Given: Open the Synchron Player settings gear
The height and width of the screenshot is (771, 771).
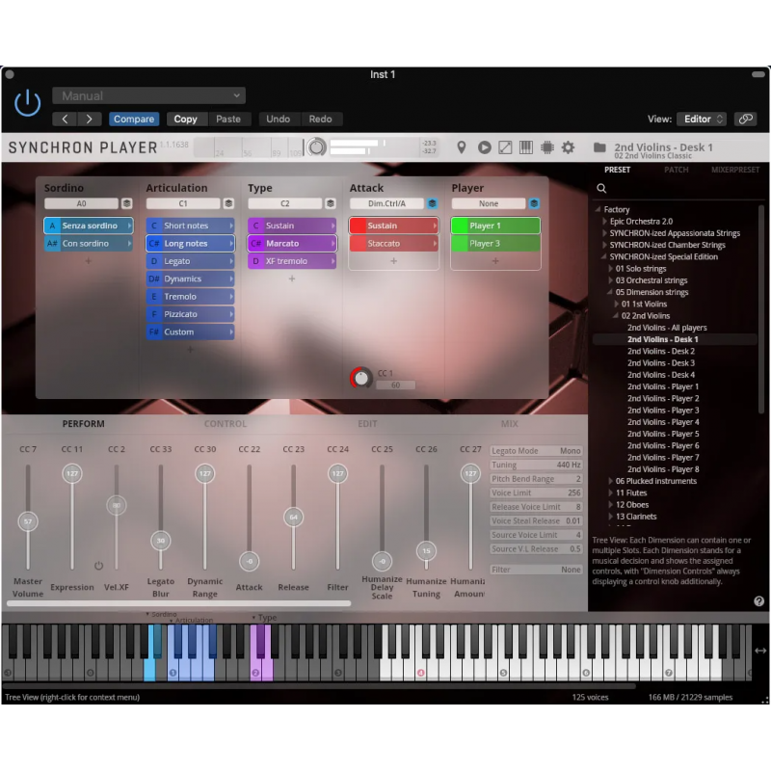Looking at the screenshot, I should (x=569, y=146).
